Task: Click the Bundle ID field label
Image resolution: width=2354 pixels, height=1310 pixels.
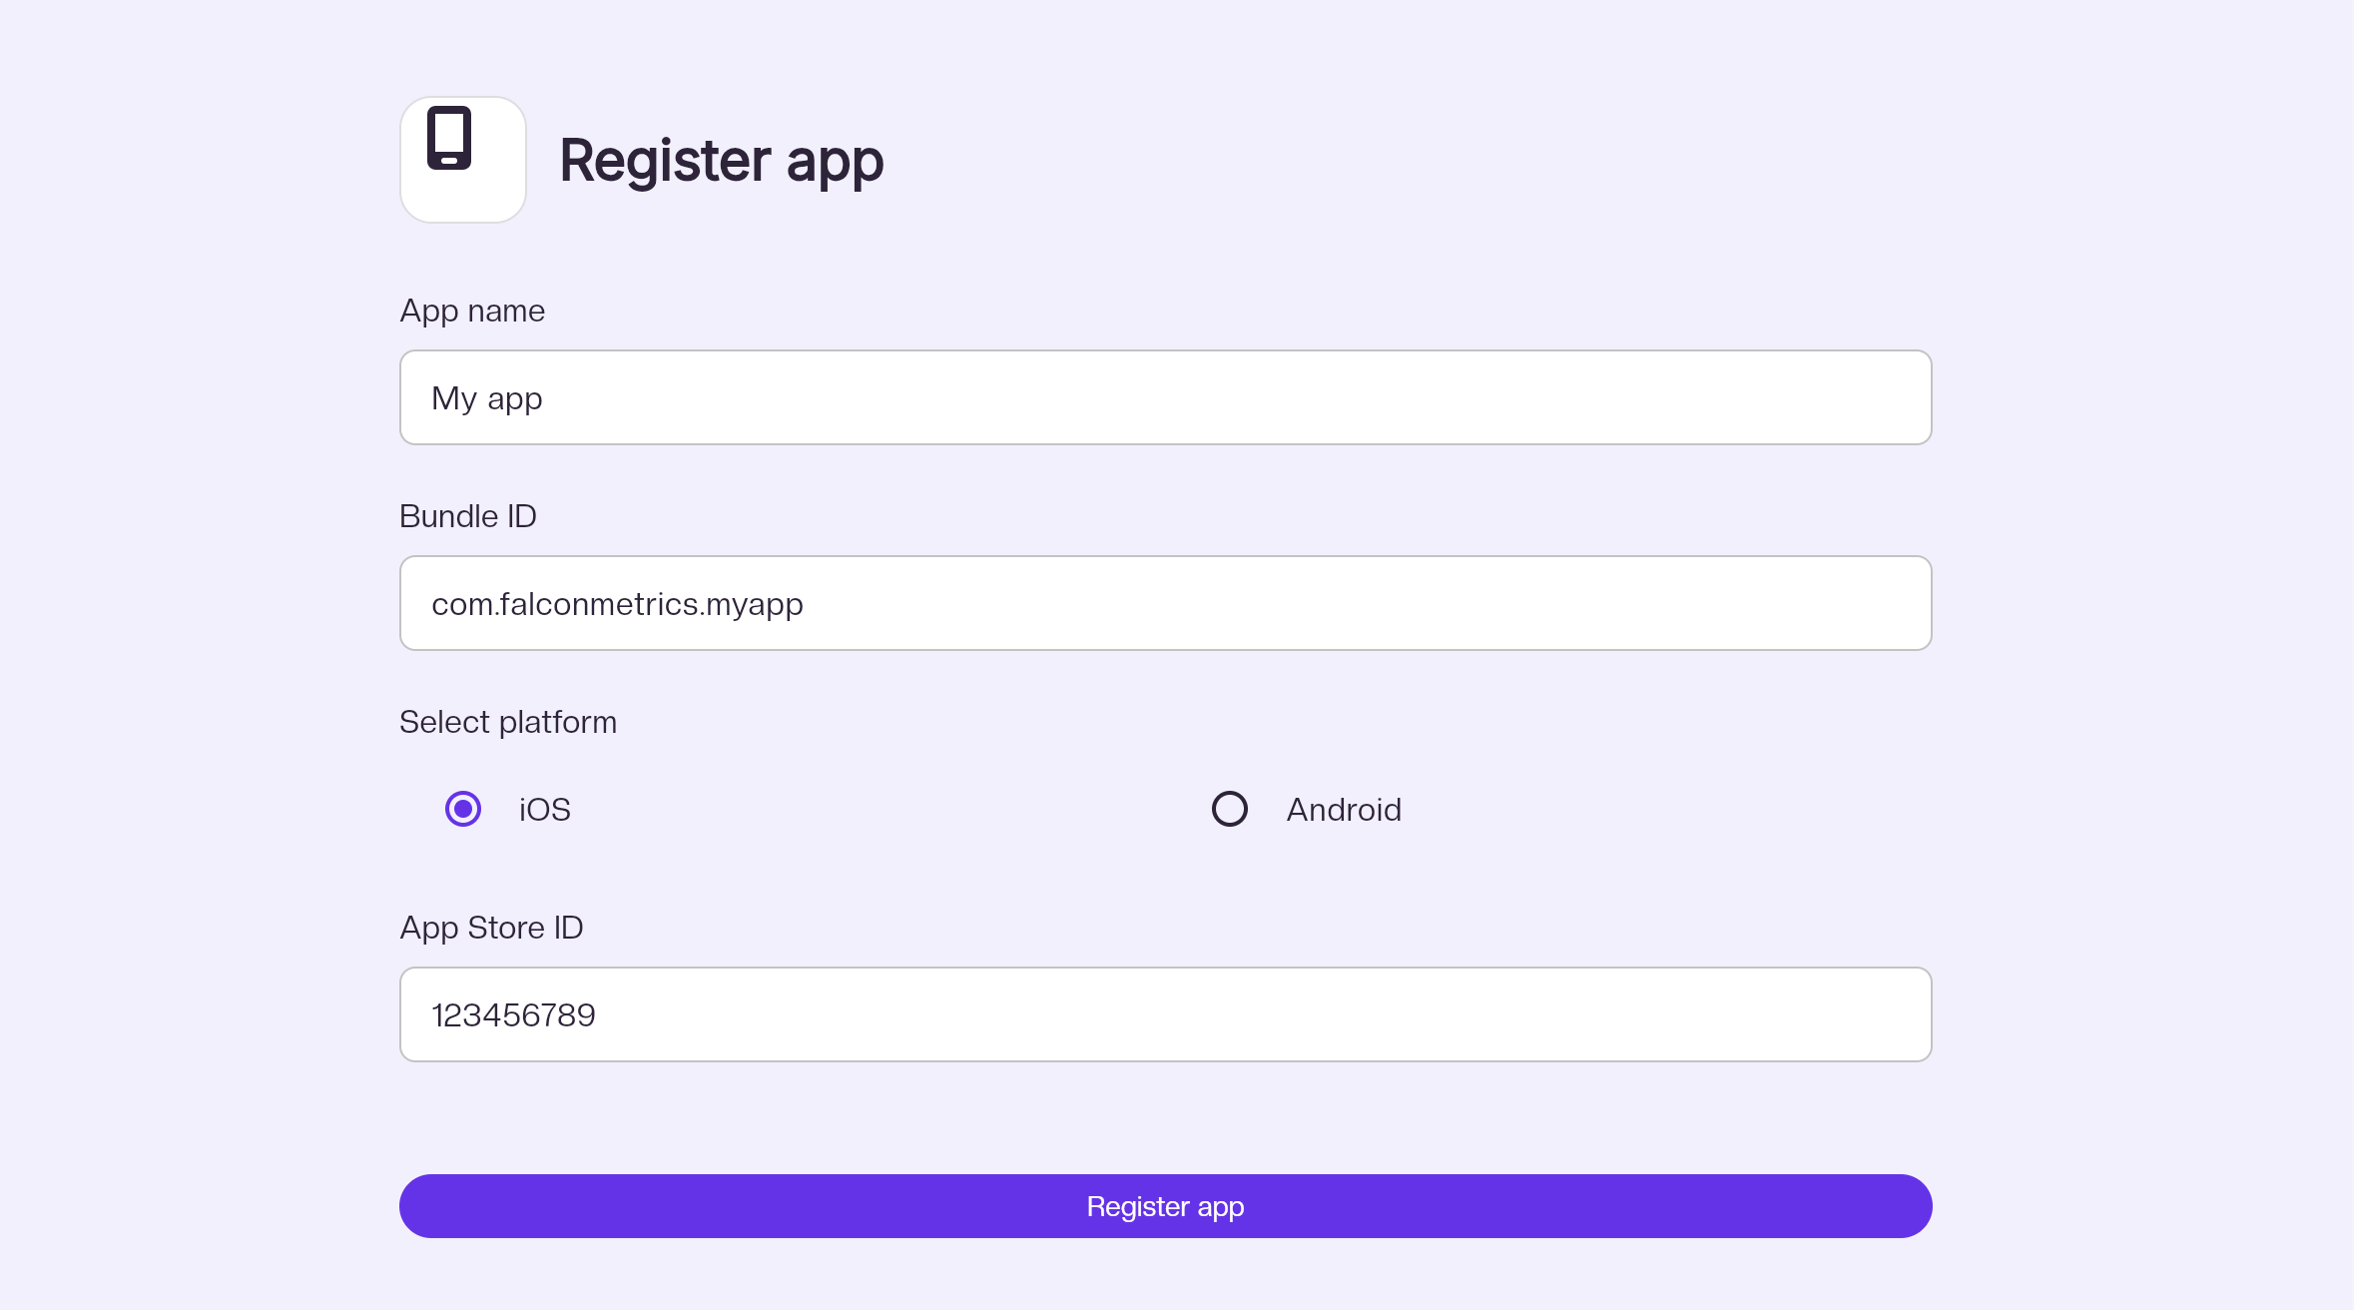Action: pos(468,516)
